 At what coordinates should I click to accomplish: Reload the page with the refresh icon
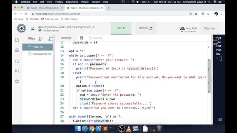pos(26,14)
